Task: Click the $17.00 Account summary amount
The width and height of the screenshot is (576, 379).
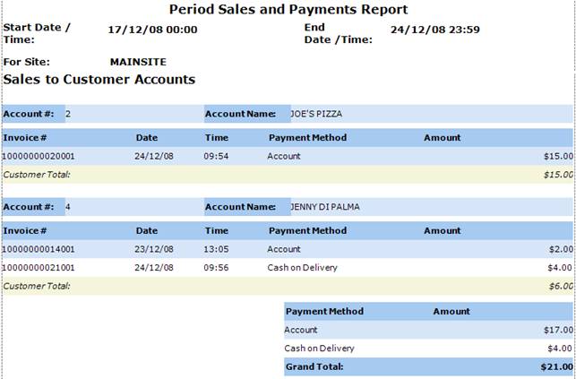Action: pos(558,330)
